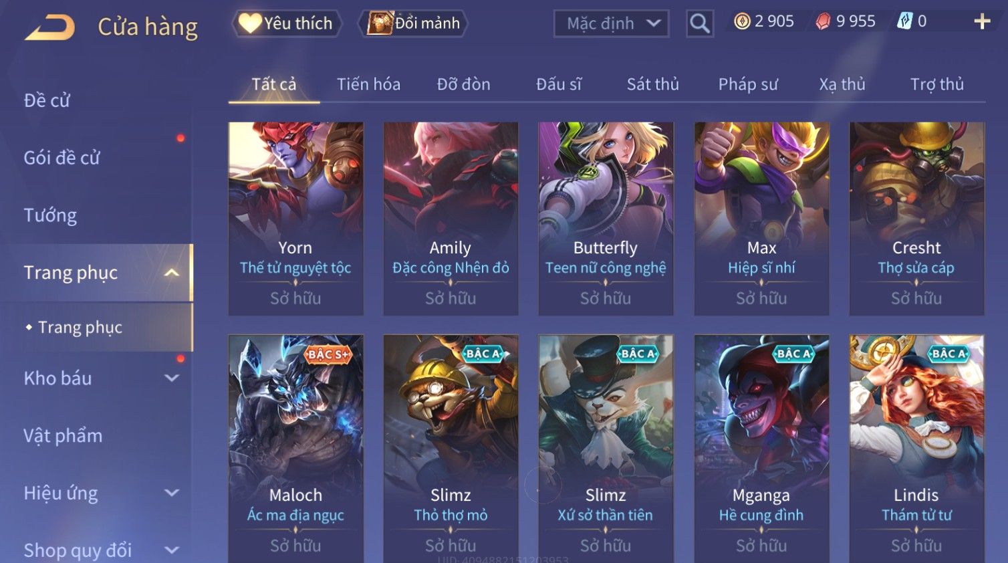The width and height of the screenshot is (1008, 563).
Task: Tap the blue voucher currency icon
Action: point(904,21)
